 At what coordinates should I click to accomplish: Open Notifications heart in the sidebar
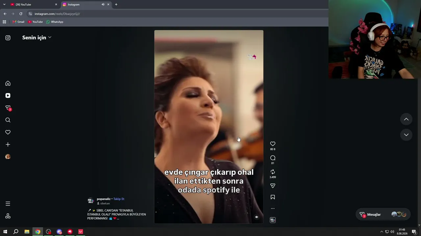[8, 132]
